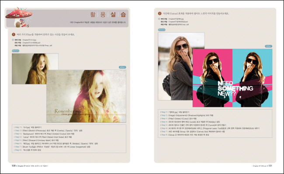Select Step 1 in the right steps box
Image resolution: width=284 pixels, height=174 pixels.
pos(164,112)
